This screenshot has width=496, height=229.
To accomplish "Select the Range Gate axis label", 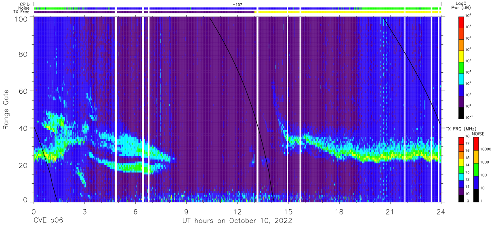I will (6, 109).
